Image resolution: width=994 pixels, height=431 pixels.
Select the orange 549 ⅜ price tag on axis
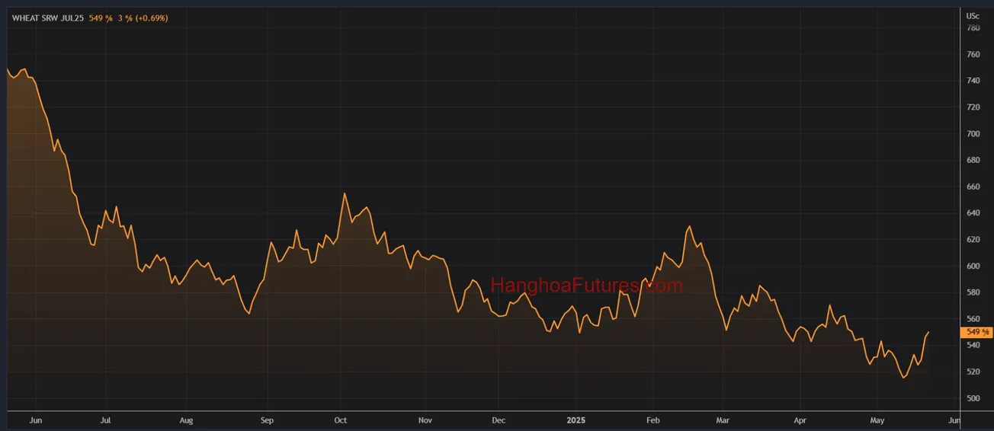977,332
